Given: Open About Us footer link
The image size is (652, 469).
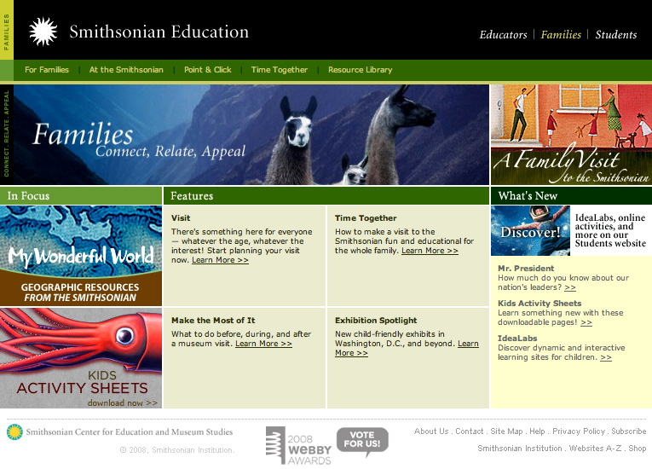Looking at the screenshot, I should pyautogui.click(x=431, y=431).
